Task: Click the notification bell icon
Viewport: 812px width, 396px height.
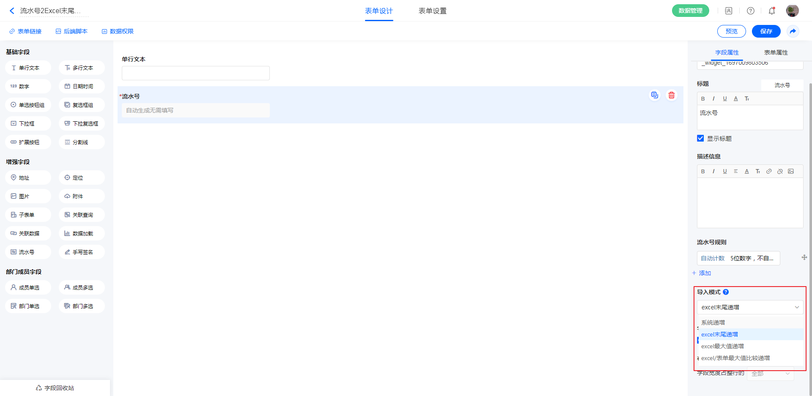Action: tap(771, 11)
